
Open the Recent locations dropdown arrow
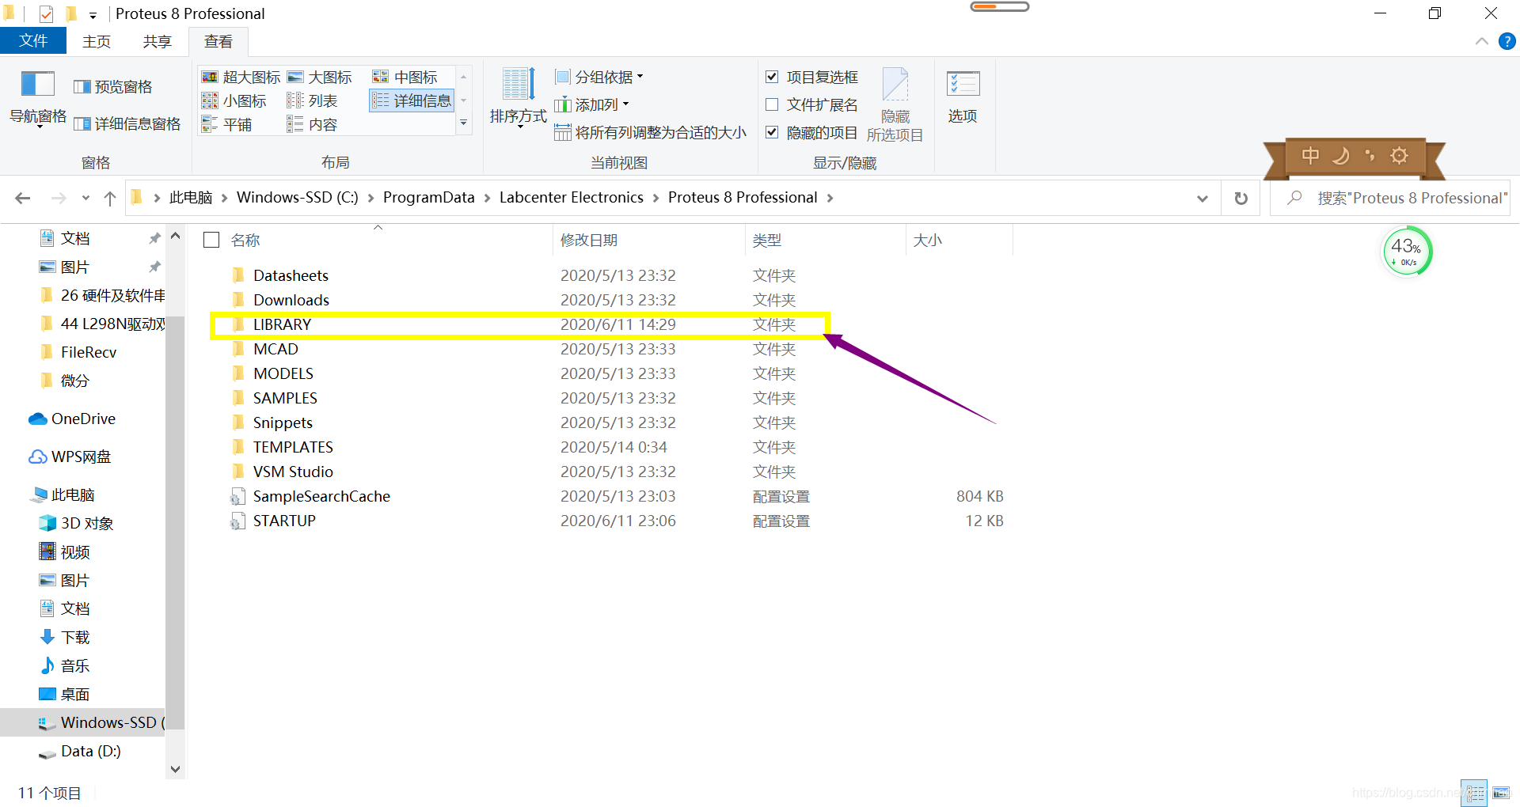tap(85, 198)
